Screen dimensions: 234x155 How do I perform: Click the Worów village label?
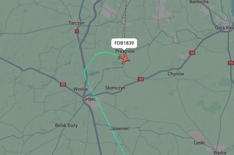coord(81,89)
